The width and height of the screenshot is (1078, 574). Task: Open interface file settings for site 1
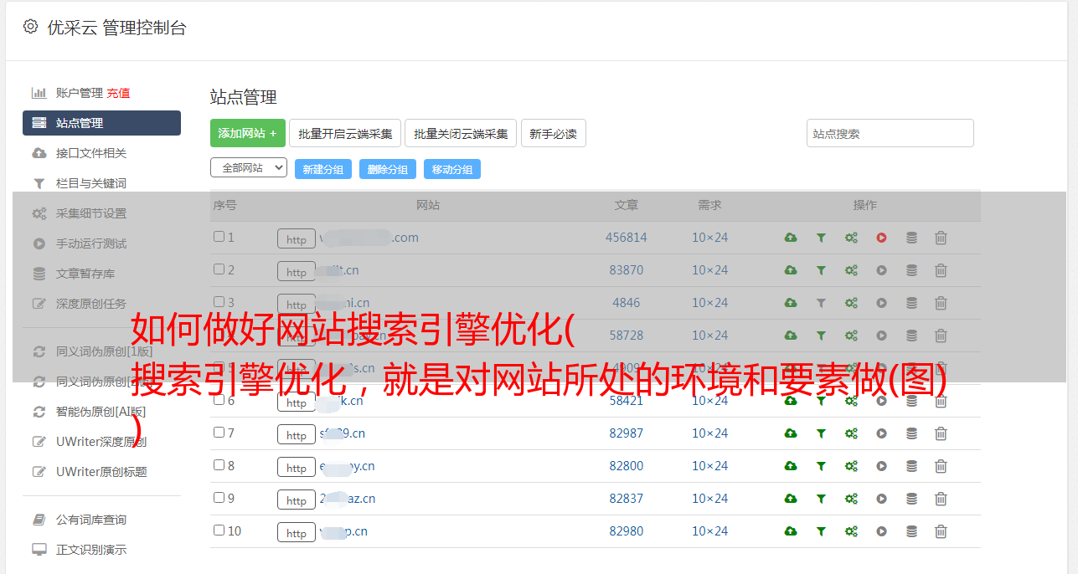(791, 238)
